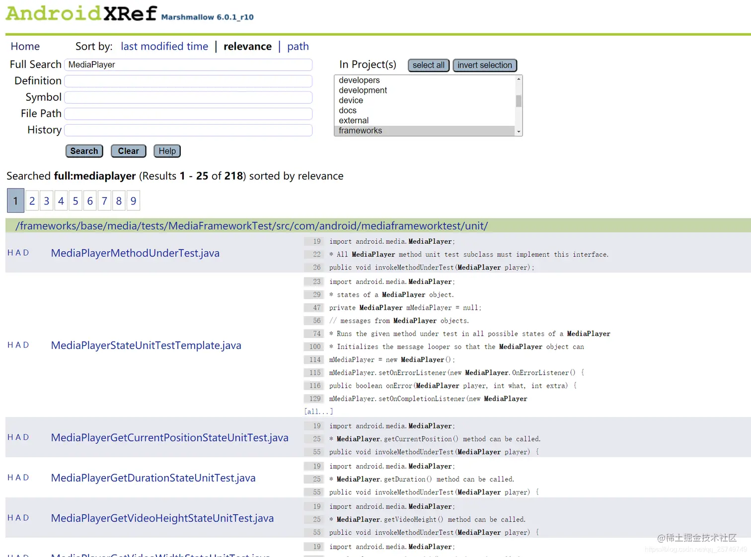Open line 25 MediaPlayer.getVideoHeight() match

[415, 520]
